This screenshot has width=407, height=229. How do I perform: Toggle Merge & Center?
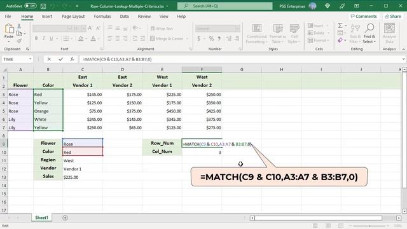pyautogui.click(x=167, y=39)
